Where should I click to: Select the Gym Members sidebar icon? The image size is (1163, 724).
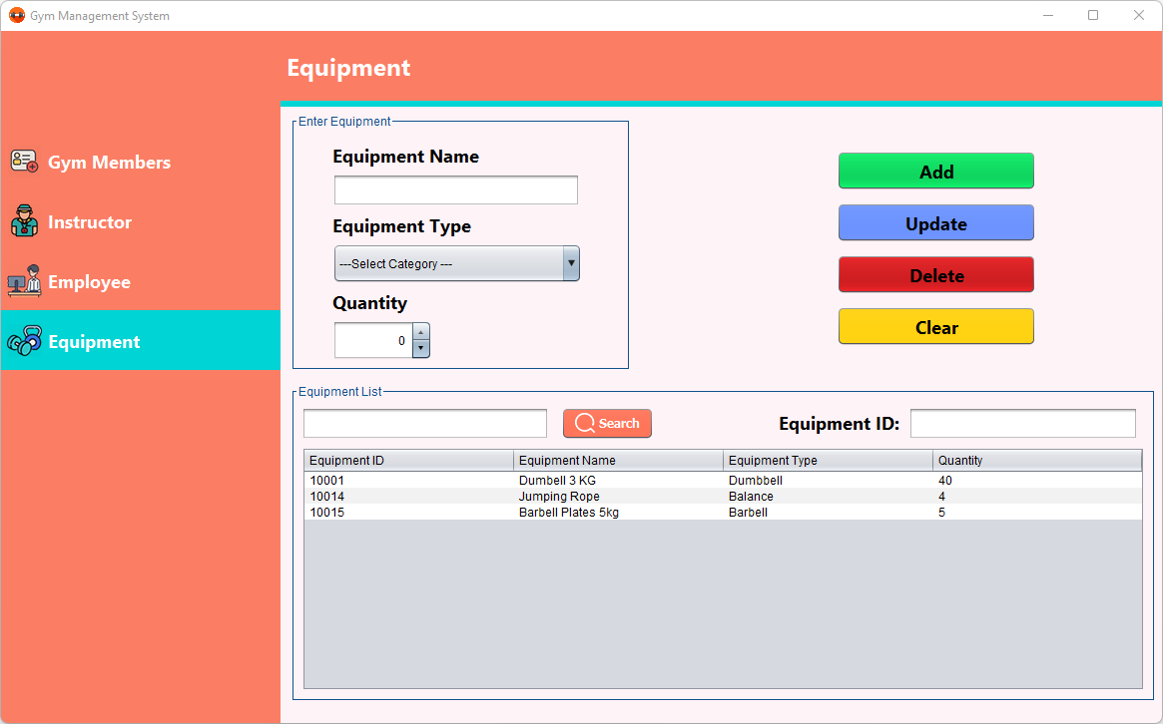point(24,162)
